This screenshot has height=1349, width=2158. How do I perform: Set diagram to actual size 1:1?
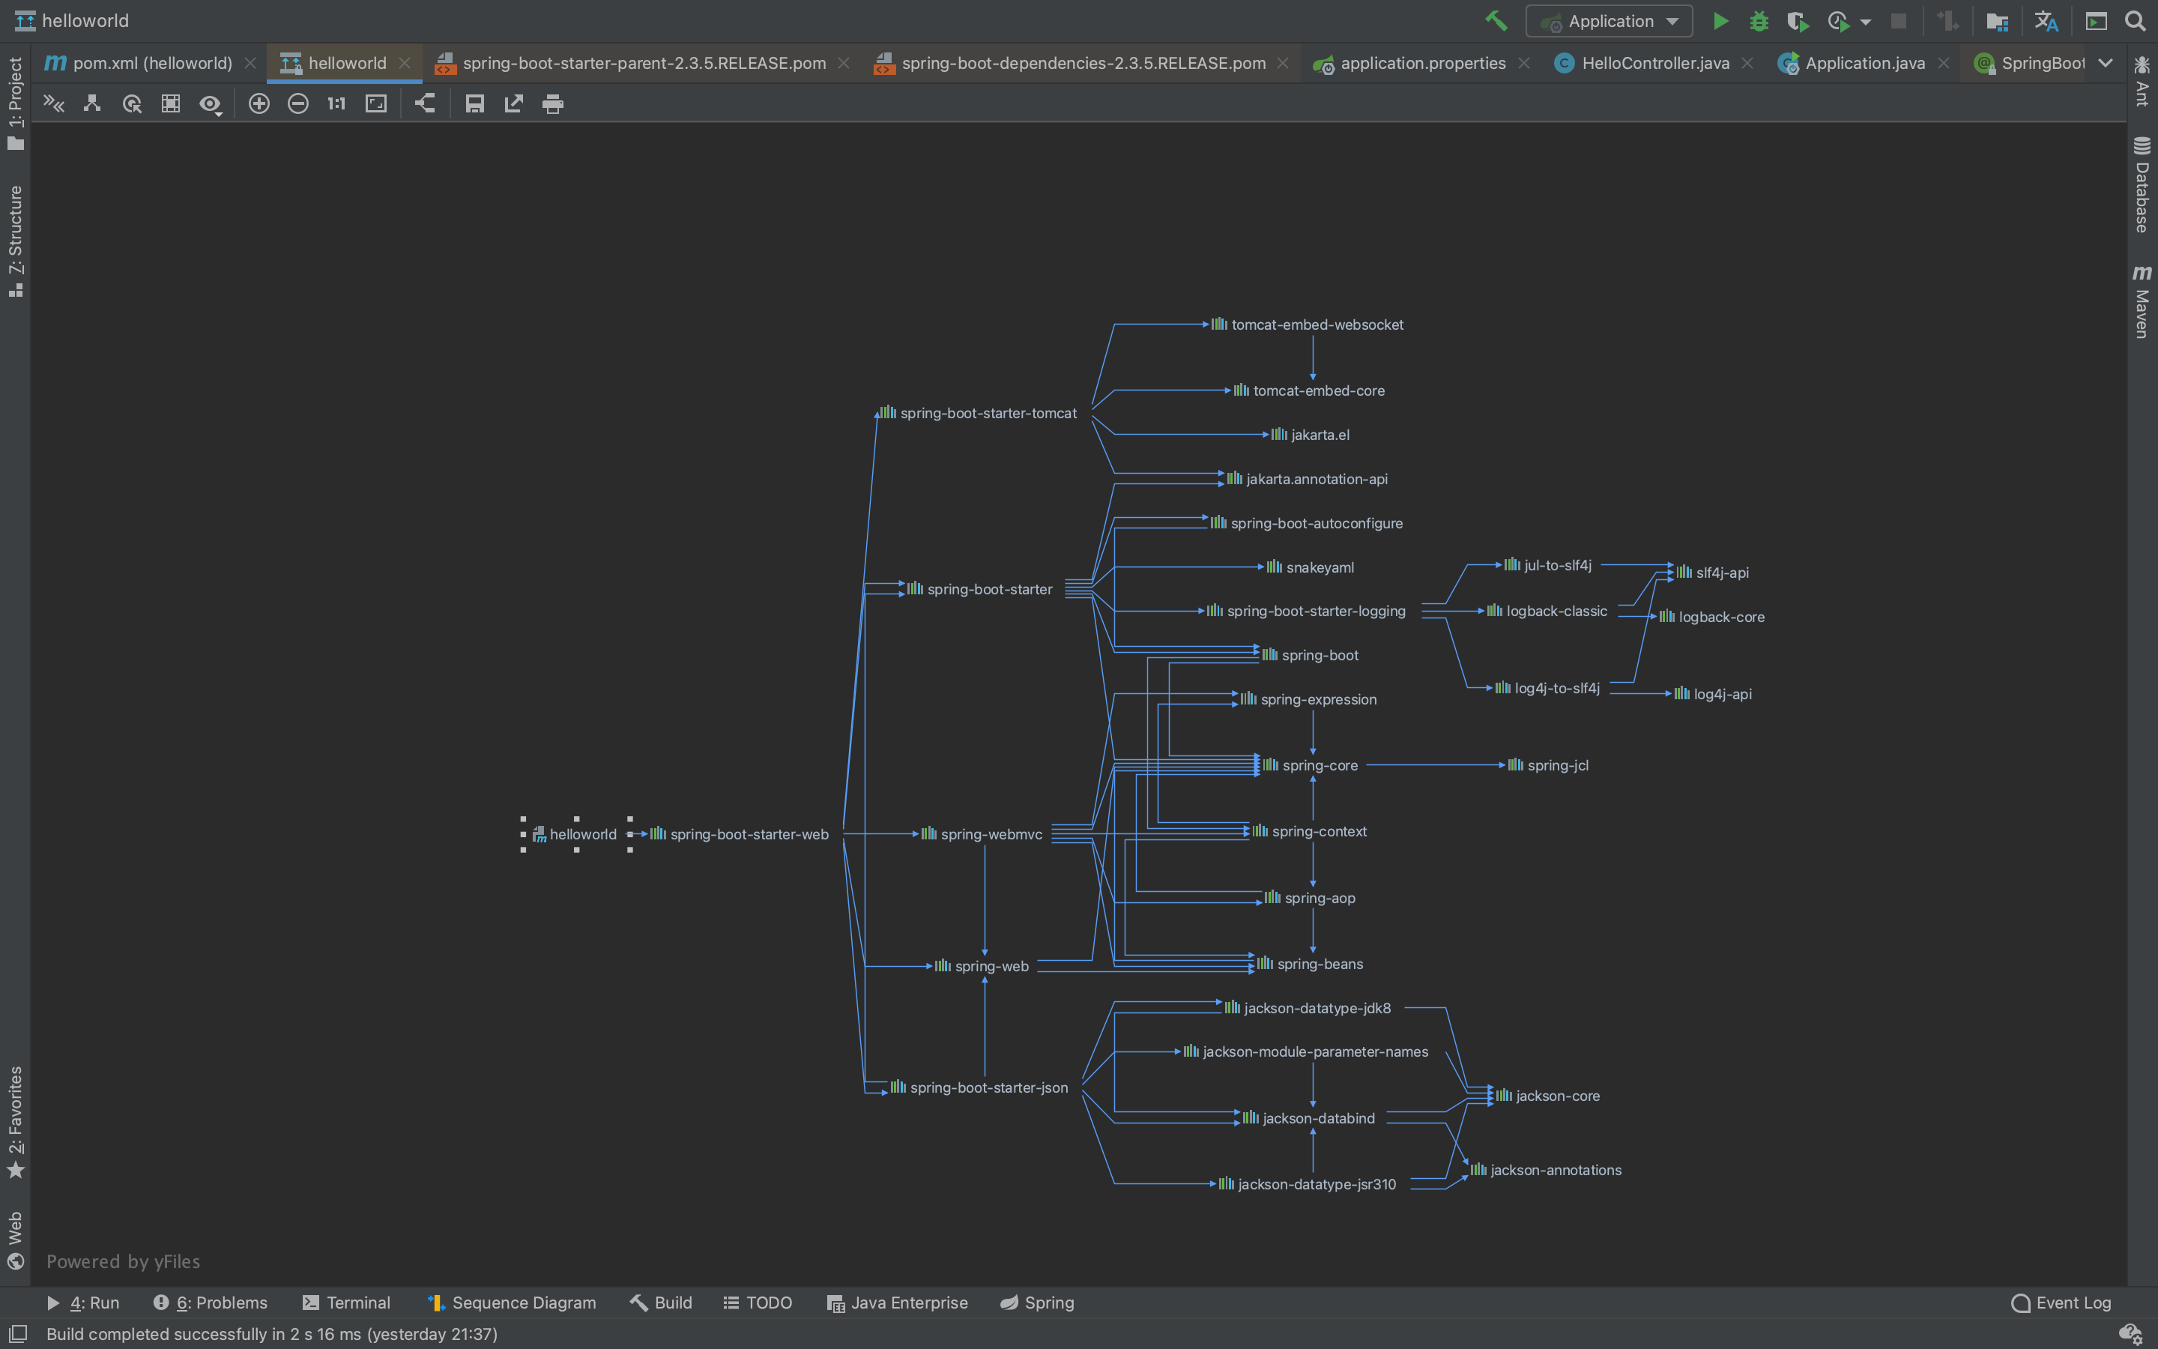pyautogui.click(x=336, y=103)
